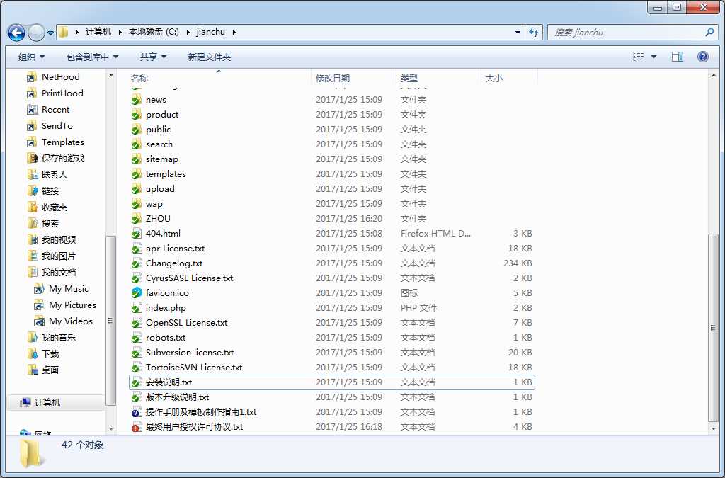Click the file list vertical scrollbar thumb
The width and height of the screenshot is (725, 478).
(712, 328)
